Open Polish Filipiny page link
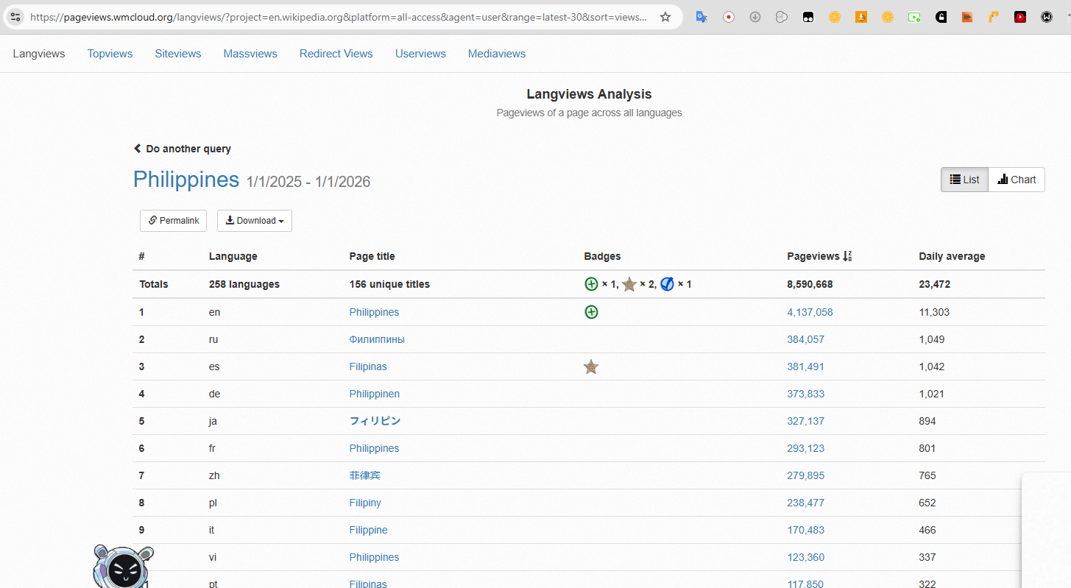 365,503
